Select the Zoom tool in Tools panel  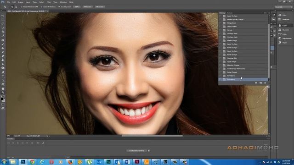tap(3, 93)
